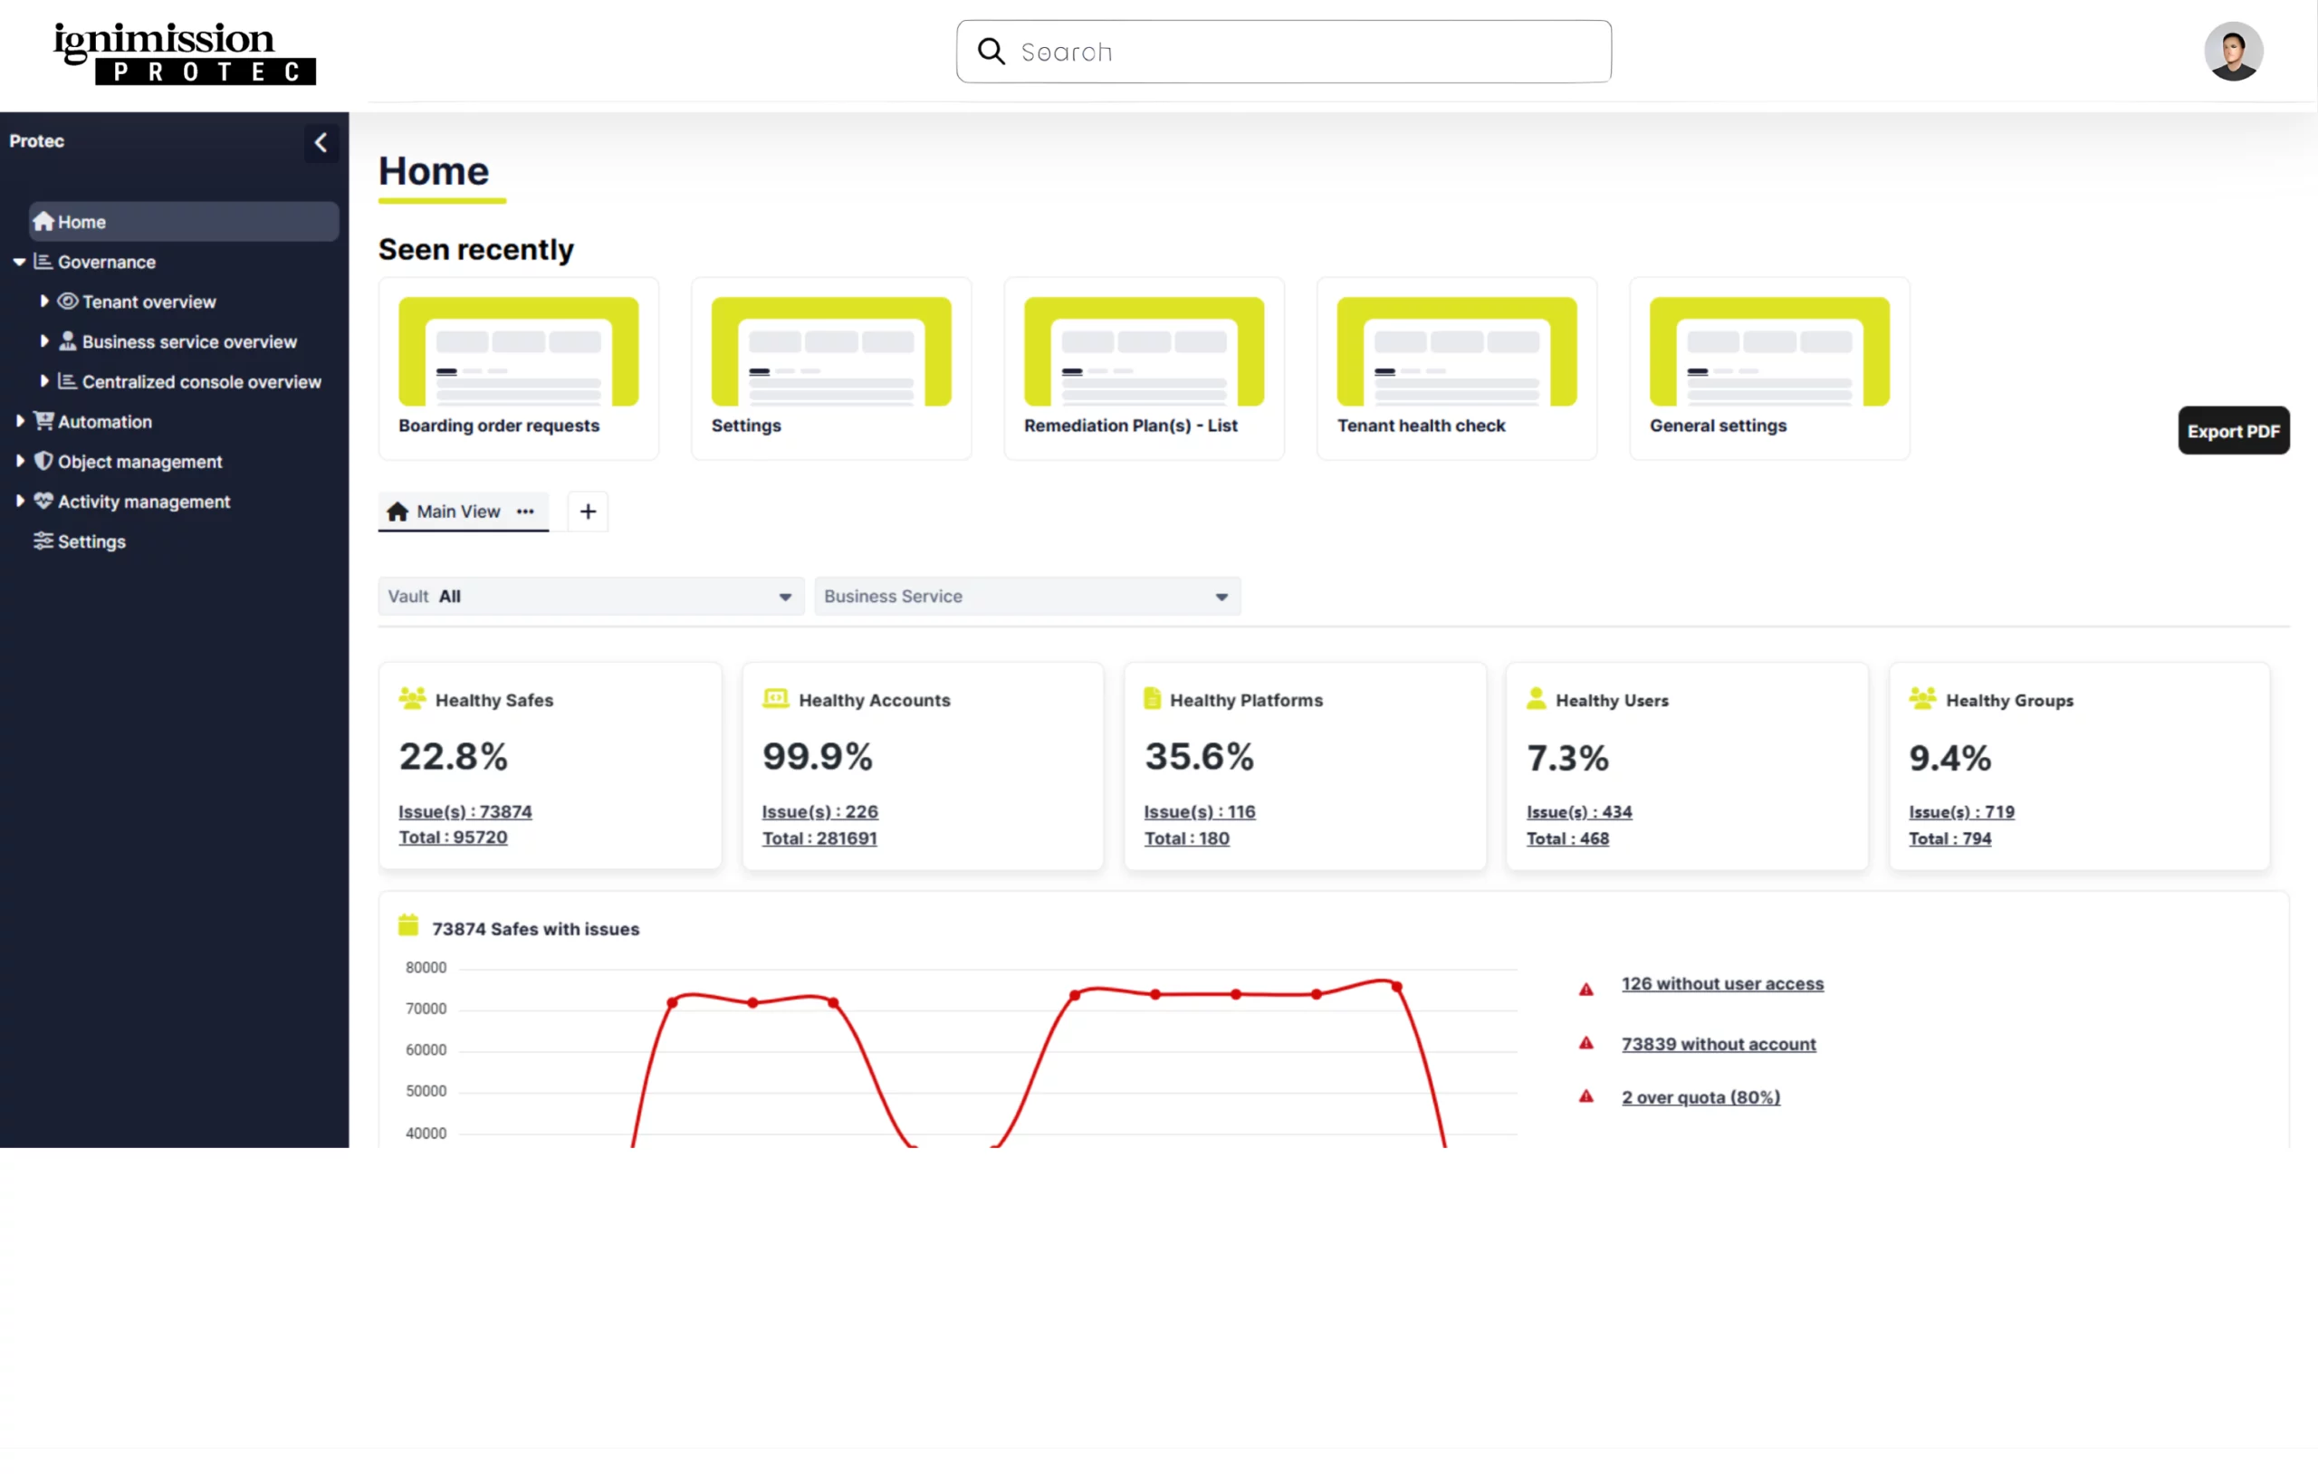Open Object management menu item
This screenshot has width=2318, height=1474.
pyautogui.click(x=139, y=462)
